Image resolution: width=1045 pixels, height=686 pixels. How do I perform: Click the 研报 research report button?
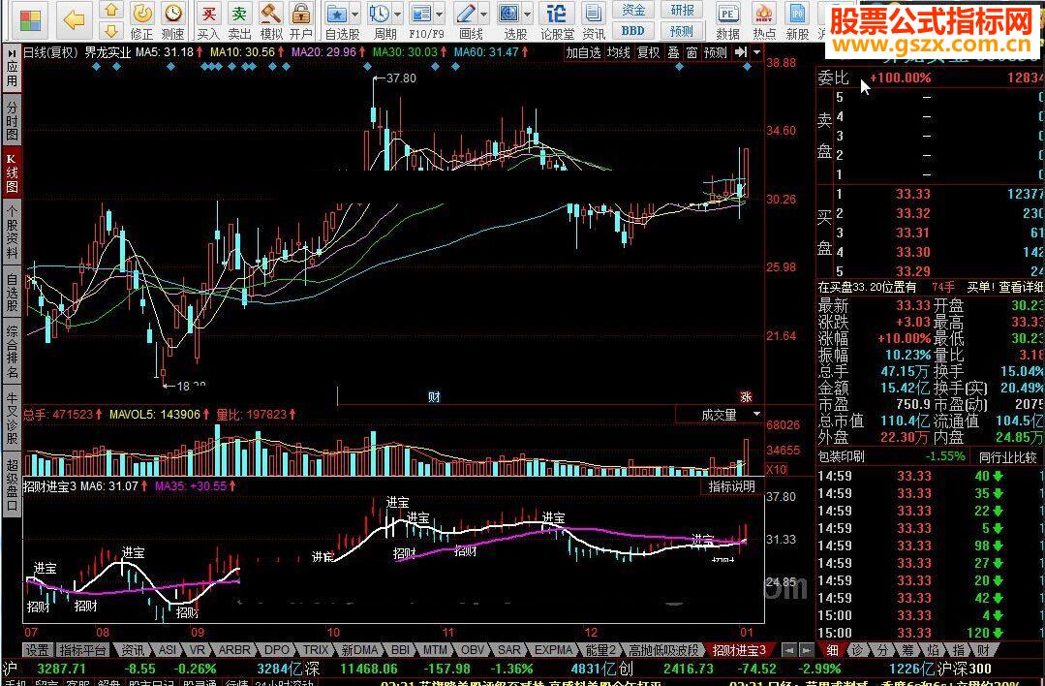(682, 10)
